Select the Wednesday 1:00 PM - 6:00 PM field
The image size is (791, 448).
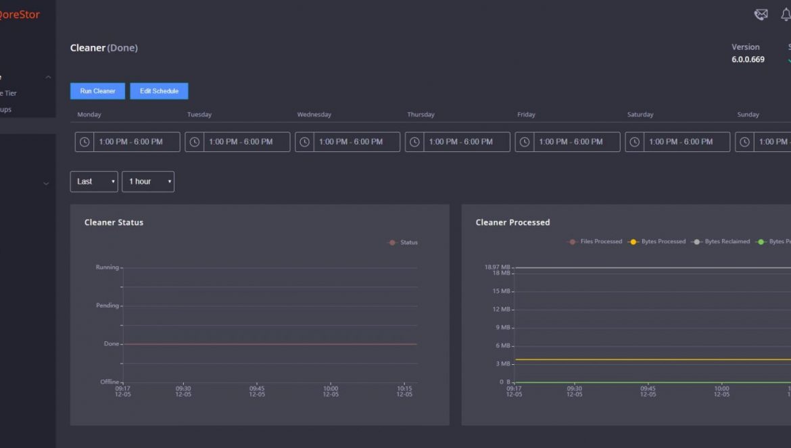[x=347, y=142]
